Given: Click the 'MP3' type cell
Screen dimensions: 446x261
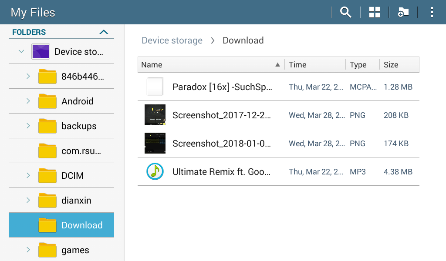Looking at the screenshot, I should tap(358, 171).
